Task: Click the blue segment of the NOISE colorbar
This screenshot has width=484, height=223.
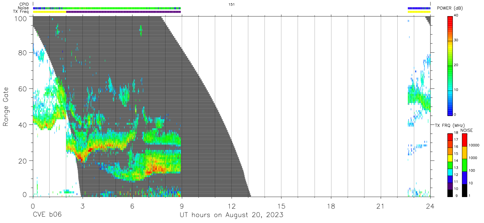Action: (x=465, y=178)
